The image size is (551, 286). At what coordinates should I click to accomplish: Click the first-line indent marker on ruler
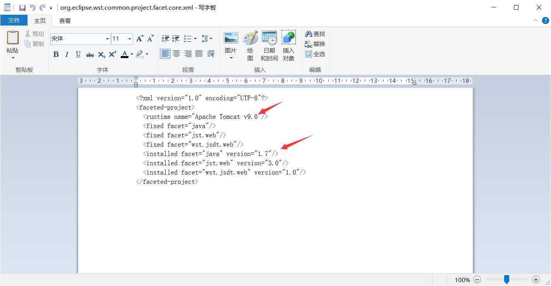click(x=136, y=79)
